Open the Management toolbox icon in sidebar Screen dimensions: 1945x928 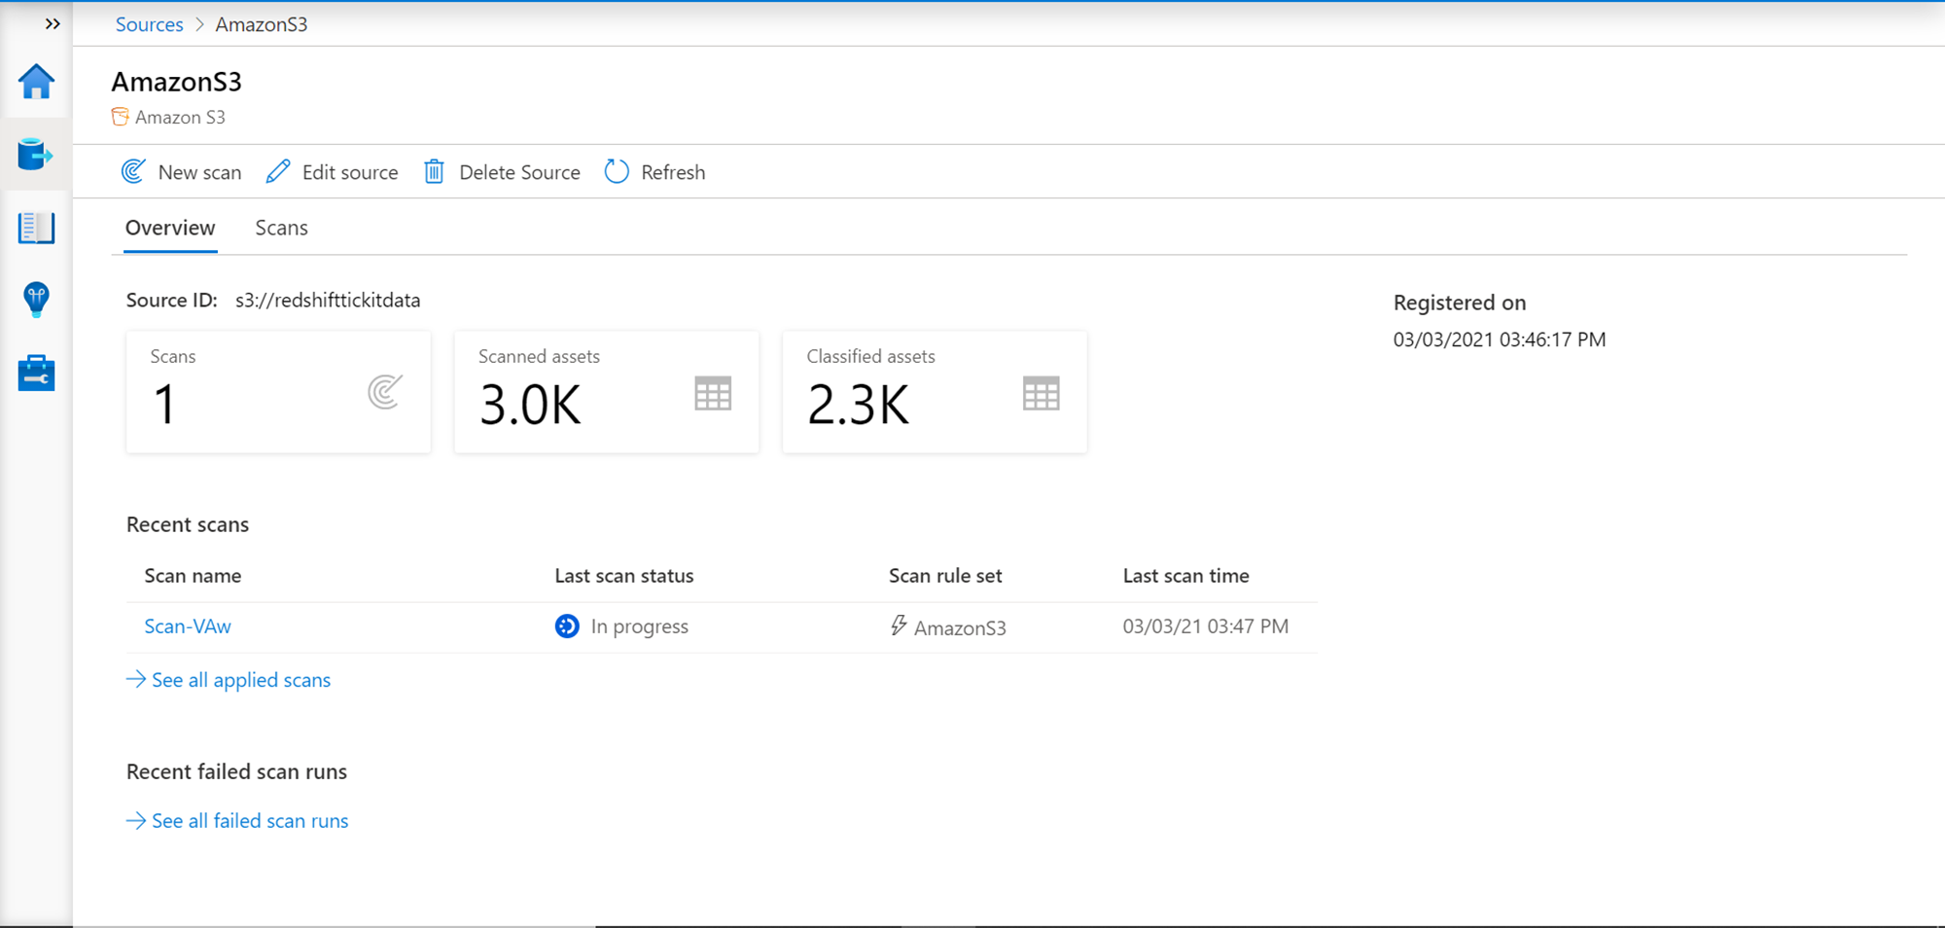click(36, 373)
